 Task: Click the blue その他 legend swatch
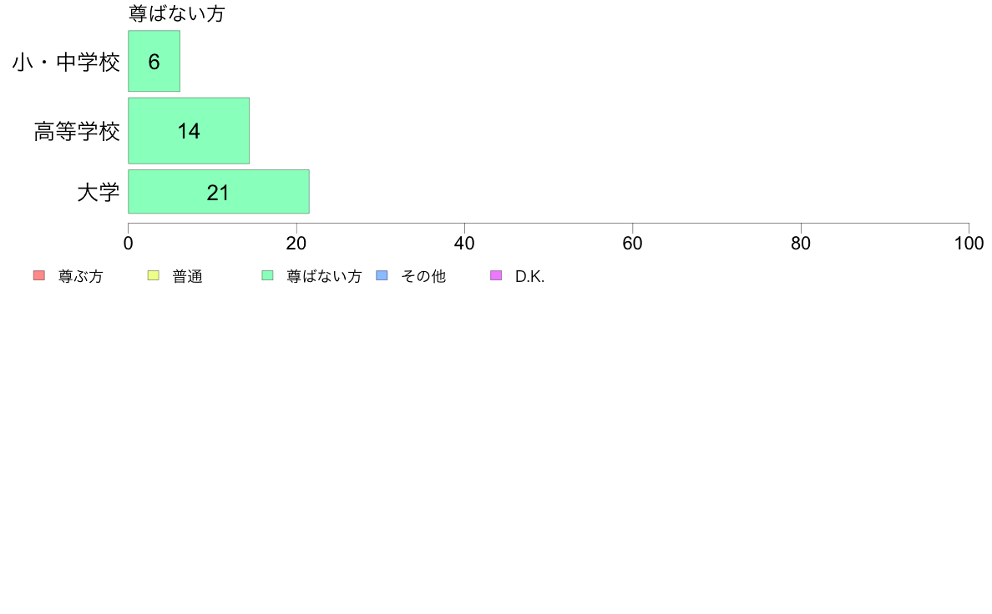pyautogui.click(x=382, y=275)
